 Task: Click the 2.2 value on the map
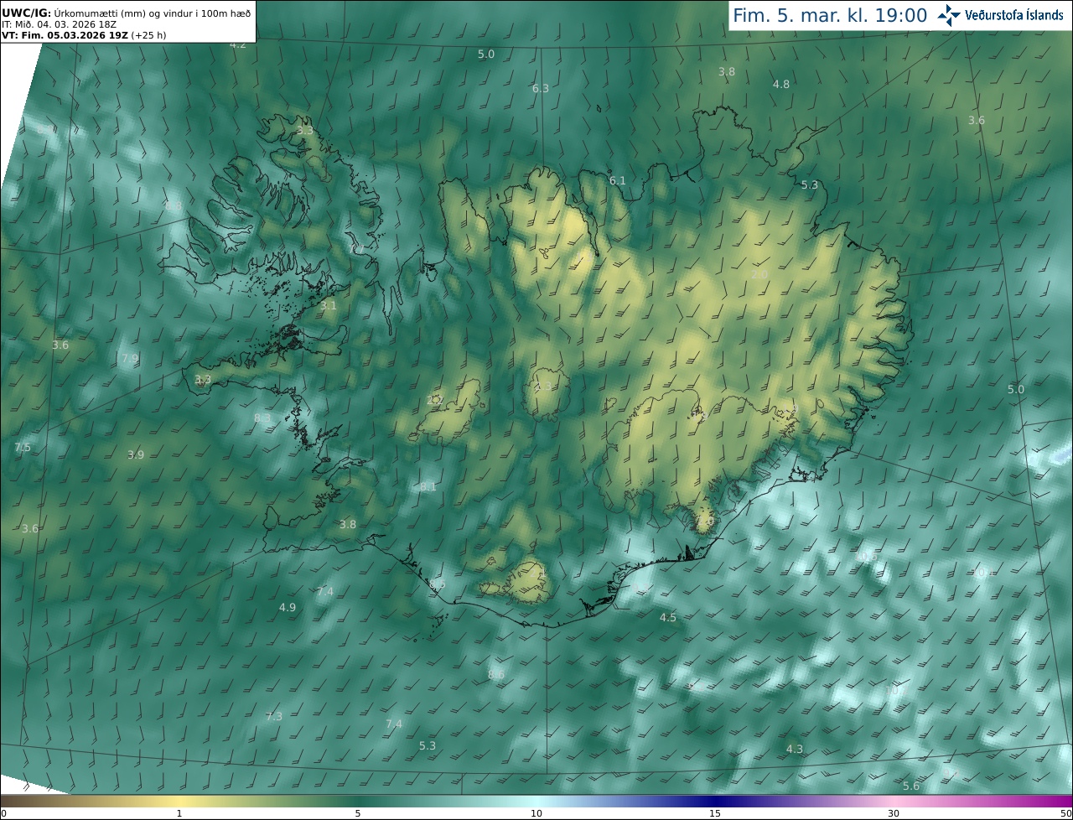click(x=434, y=401)
